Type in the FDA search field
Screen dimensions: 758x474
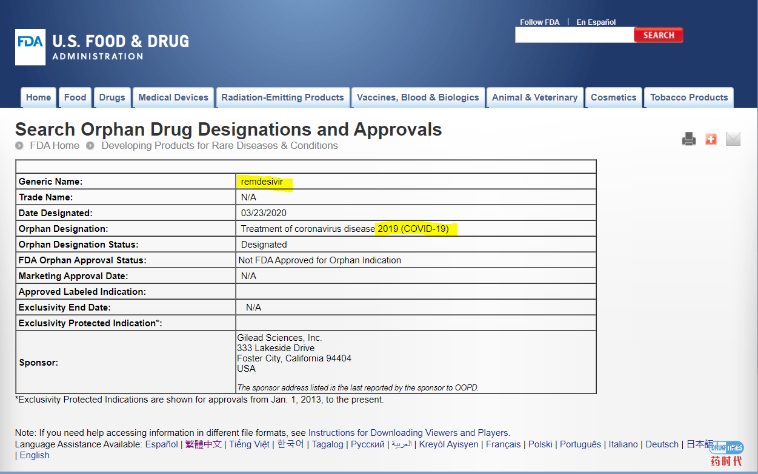tap(574, 35)
